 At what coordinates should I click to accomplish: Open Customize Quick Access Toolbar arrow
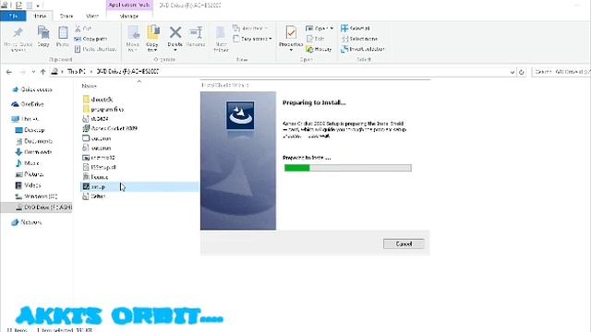pos(38,6)
